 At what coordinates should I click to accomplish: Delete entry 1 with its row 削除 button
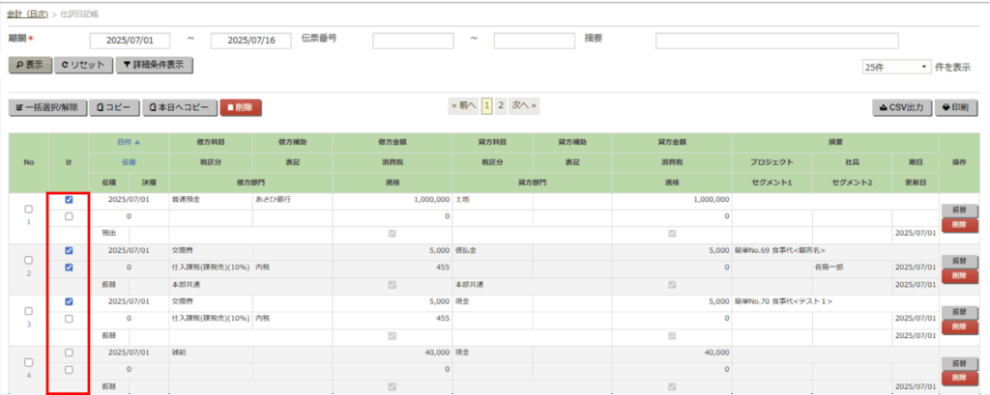[960, 225]
